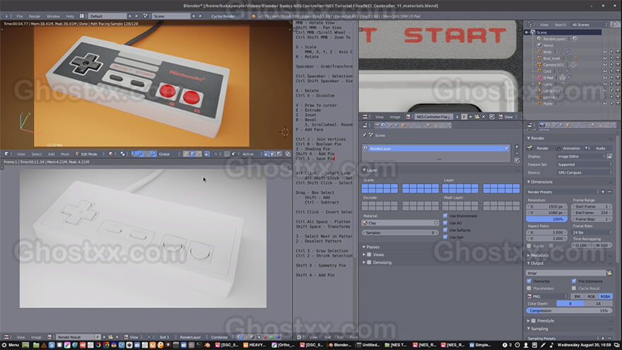Open the Display Image Editor dropdown
Image resolution: width=622 pixels, height=350 pixels.
click(581, 156)
